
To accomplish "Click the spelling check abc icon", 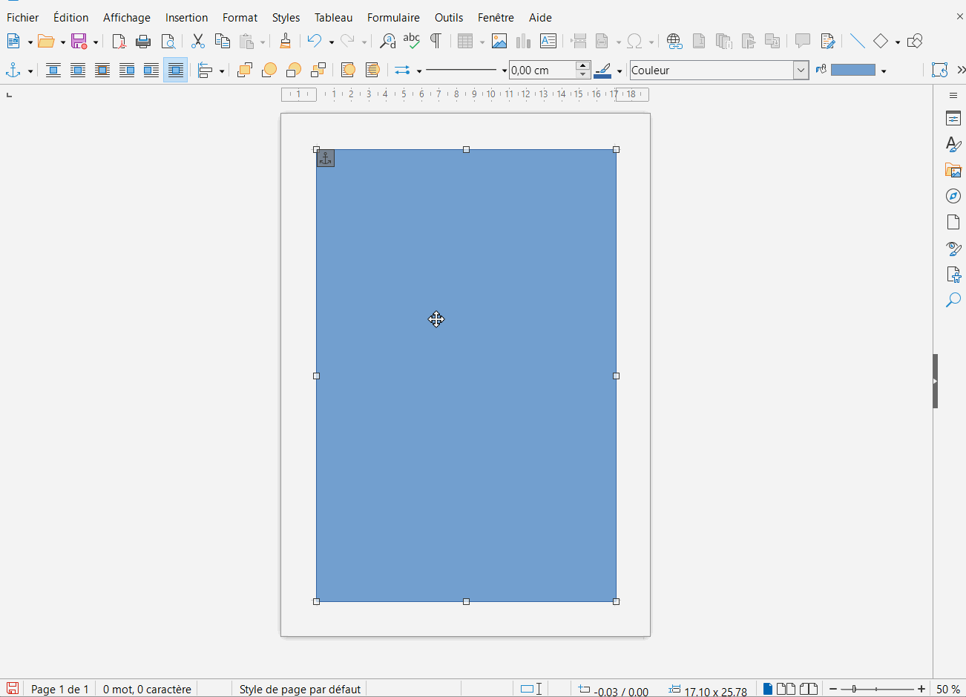I will click(412, 42).
